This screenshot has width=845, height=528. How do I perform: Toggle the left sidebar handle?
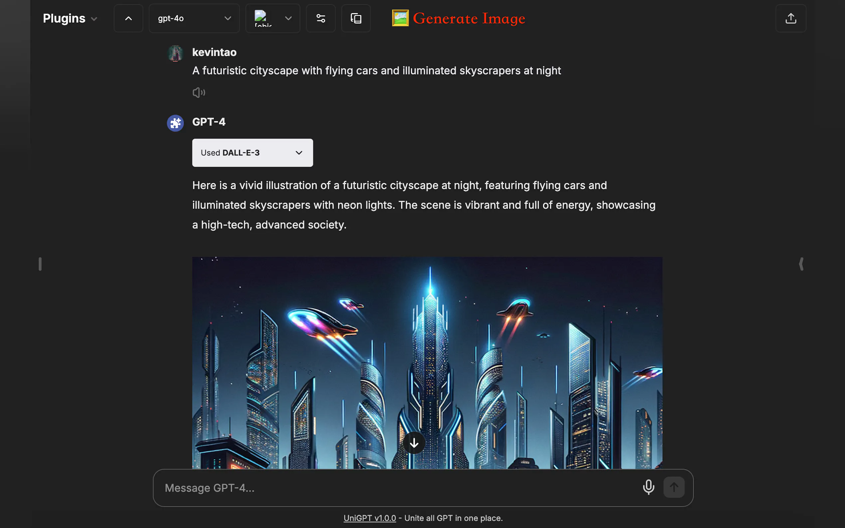(40, 264)
